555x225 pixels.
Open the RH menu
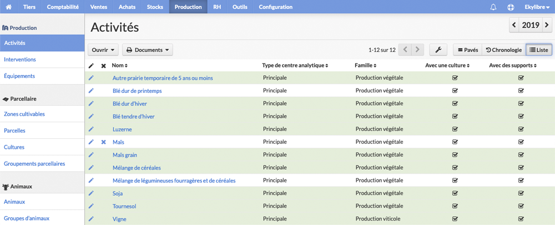218,7
